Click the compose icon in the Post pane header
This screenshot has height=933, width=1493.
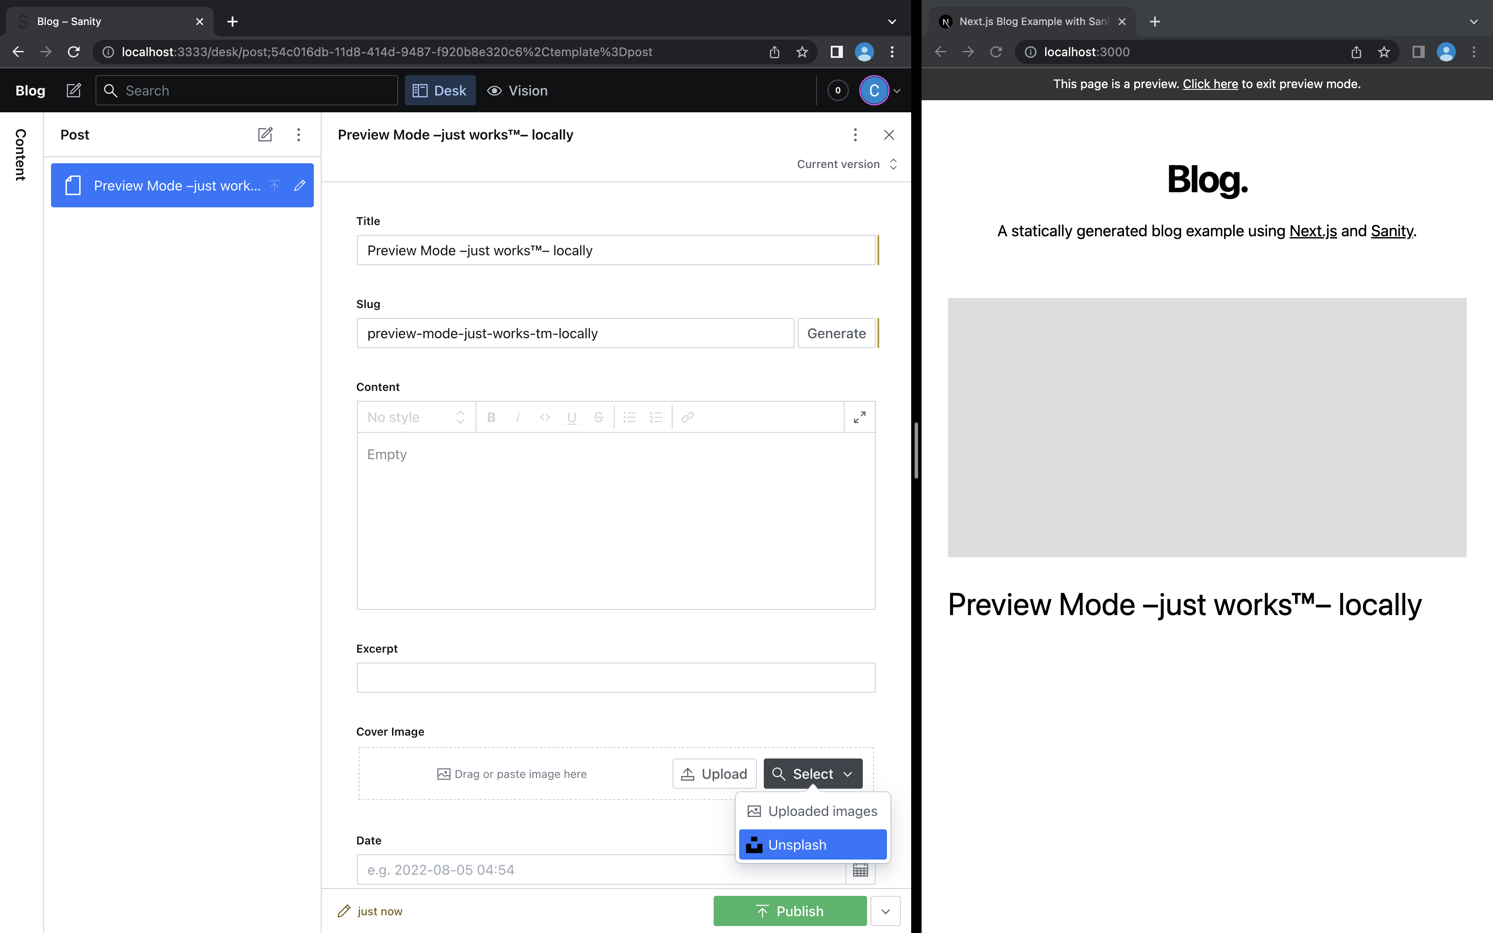pos(265,134)
